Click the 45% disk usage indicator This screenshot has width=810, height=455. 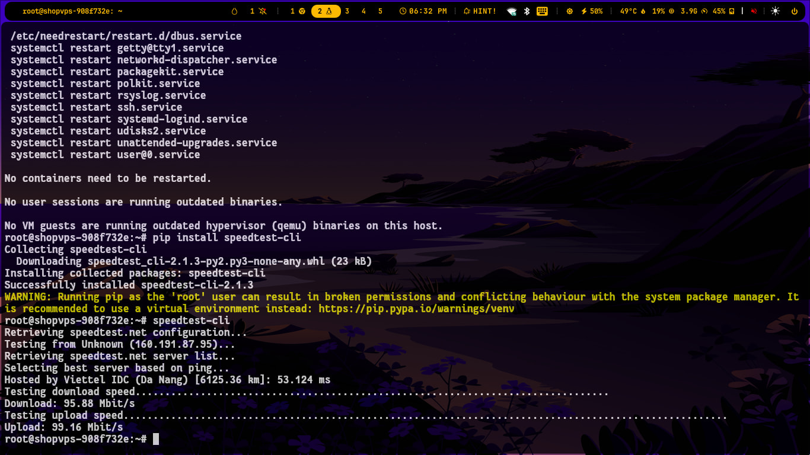click(x=723, y=11)
